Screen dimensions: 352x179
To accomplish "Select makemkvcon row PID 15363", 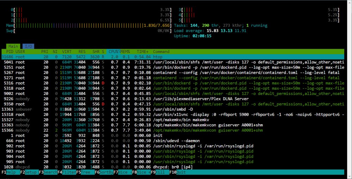I will point(173,125).
